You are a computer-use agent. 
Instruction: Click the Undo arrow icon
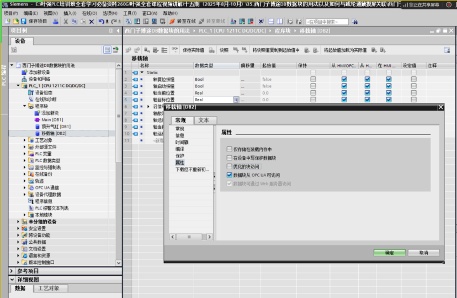101,22
